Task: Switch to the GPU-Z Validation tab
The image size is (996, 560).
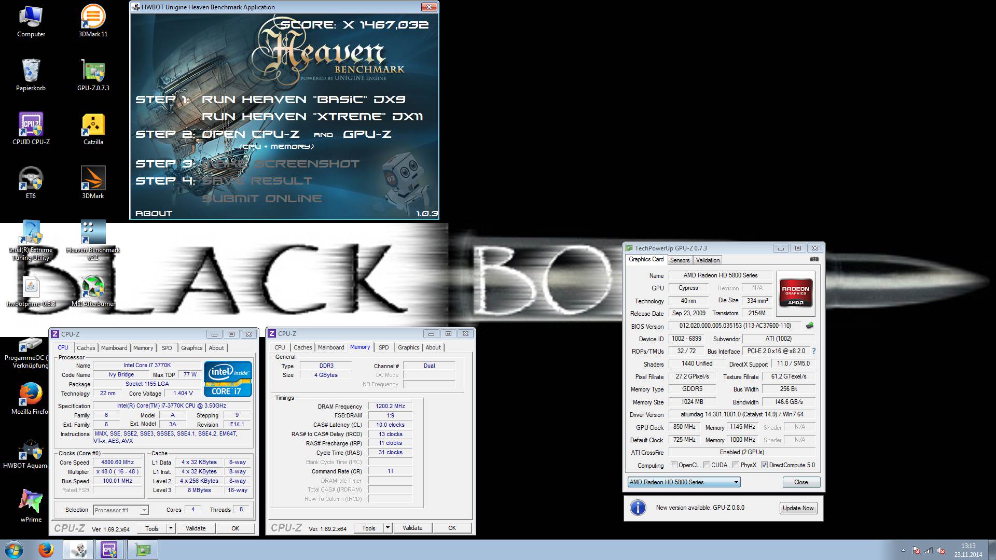Action: (708, 260)
